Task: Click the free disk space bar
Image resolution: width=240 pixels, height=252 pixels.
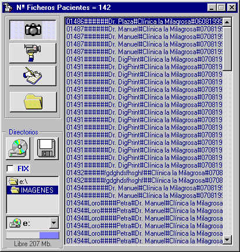Action: click(x=33, y=235)
